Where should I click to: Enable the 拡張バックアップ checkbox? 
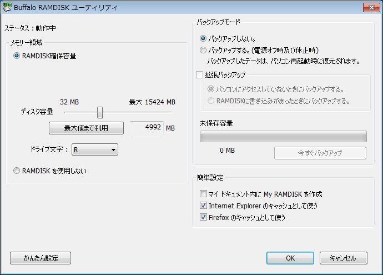coord(200,74)
